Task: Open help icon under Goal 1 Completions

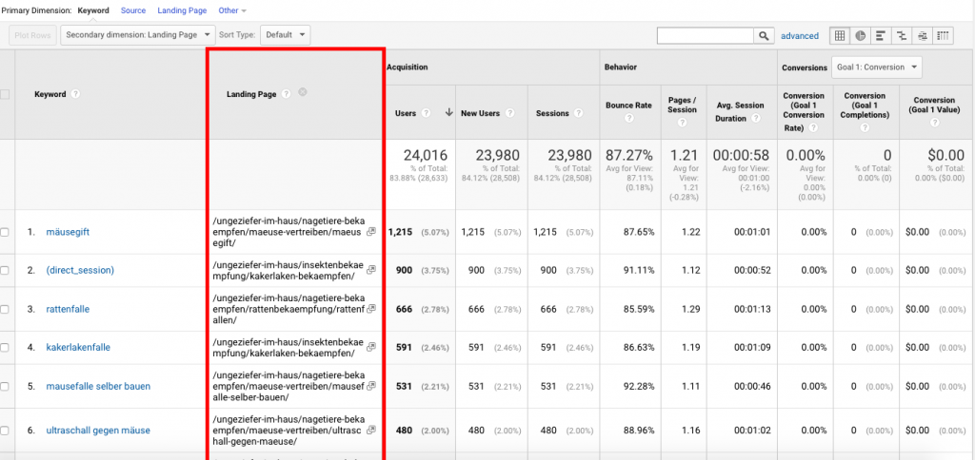Action: (865, 126)
